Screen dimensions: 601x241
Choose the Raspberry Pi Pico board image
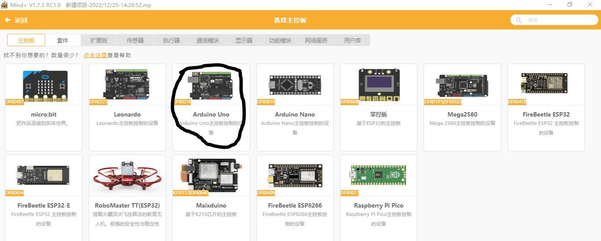coord(378,175)
